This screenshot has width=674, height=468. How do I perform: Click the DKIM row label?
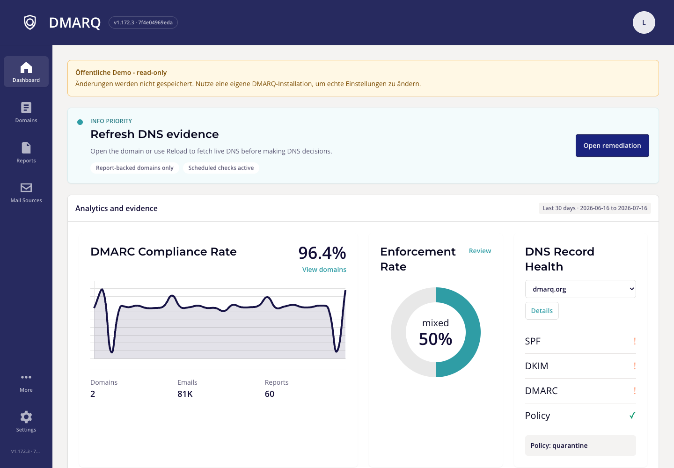[536, 366]
